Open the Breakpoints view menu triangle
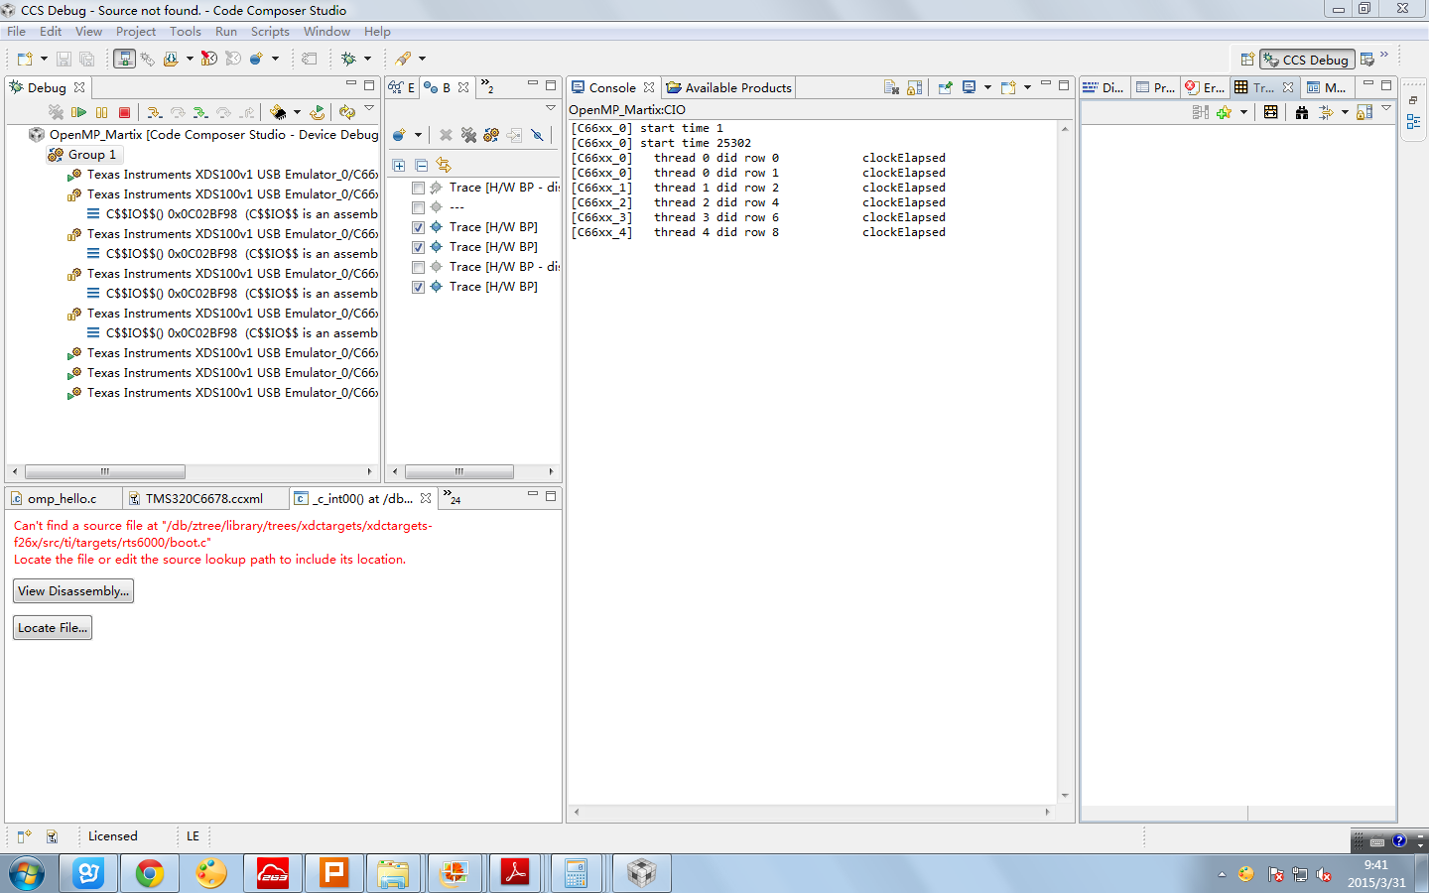This screenshot has width=1429, height=893. point(551,108)
